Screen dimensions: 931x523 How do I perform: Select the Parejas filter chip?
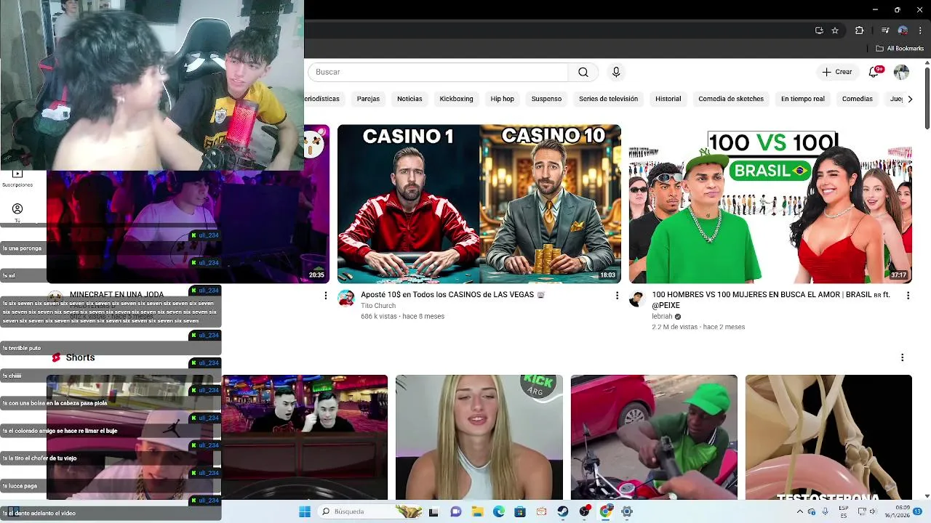click(x=368, y=99)
